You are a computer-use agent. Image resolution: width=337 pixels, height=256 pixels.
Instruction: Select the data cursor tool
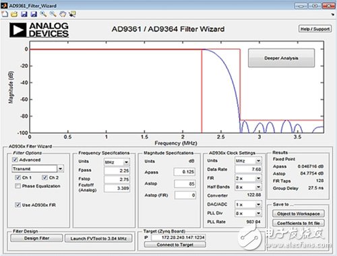pyautogui.click(x=72, y=14)
